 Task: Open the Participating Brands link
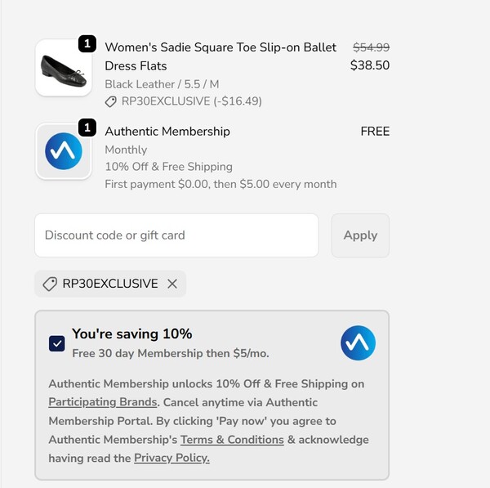click(x=103, y=402)
